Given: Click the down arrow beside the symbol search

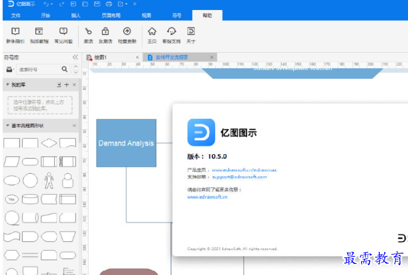Looking at the screenshot, I should coord(76,72).
